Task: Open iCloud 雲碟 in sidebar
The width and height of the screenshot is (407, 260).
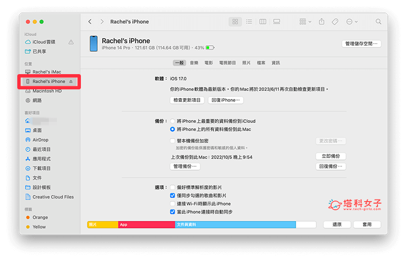Action: [44, 42]
